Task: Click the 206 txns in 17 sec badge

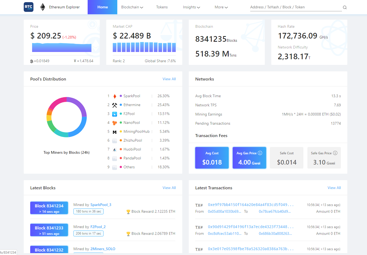Action: (88, 233)
